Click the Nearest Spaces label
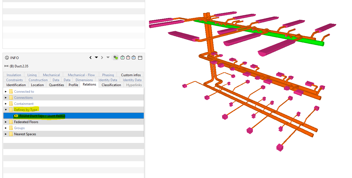352x178 pixels. (x=25, y=134)
